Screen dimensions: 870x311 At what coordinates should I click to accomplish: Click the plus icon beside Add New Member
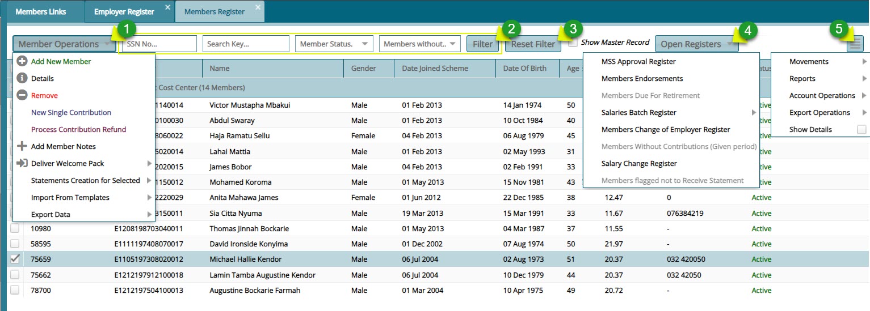pos(22,61)
